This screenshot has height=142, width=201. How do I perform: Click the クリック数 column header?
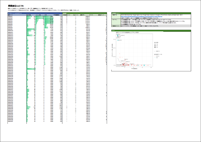tap(38, 15)
